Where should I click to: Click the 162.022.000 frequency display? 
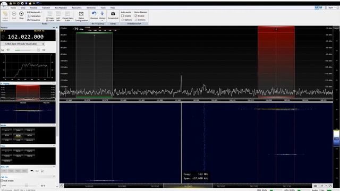[25, 37]
